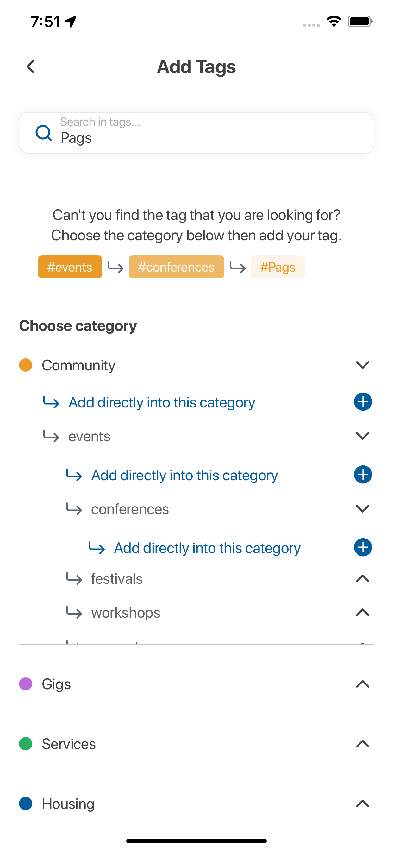Tap the search magnifier icon
The image size is (393, 851).
coord(44,133)
